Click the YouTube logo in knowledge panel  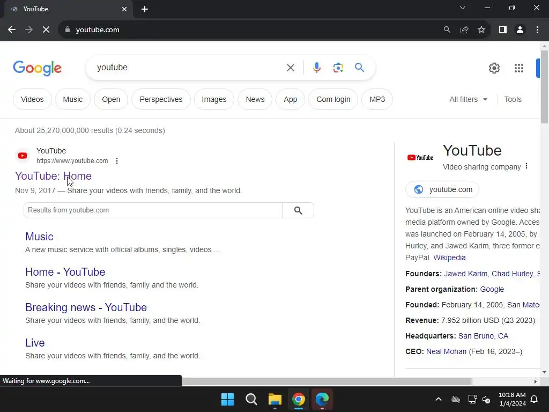click(420, 158)
